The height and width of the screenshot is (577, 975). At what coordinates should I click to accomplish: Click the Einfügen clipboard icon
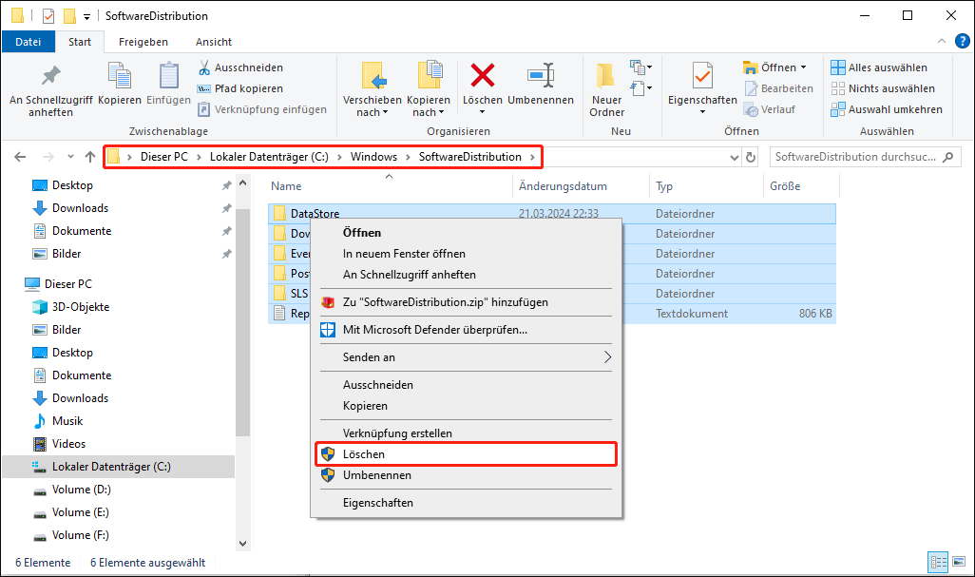168,84
